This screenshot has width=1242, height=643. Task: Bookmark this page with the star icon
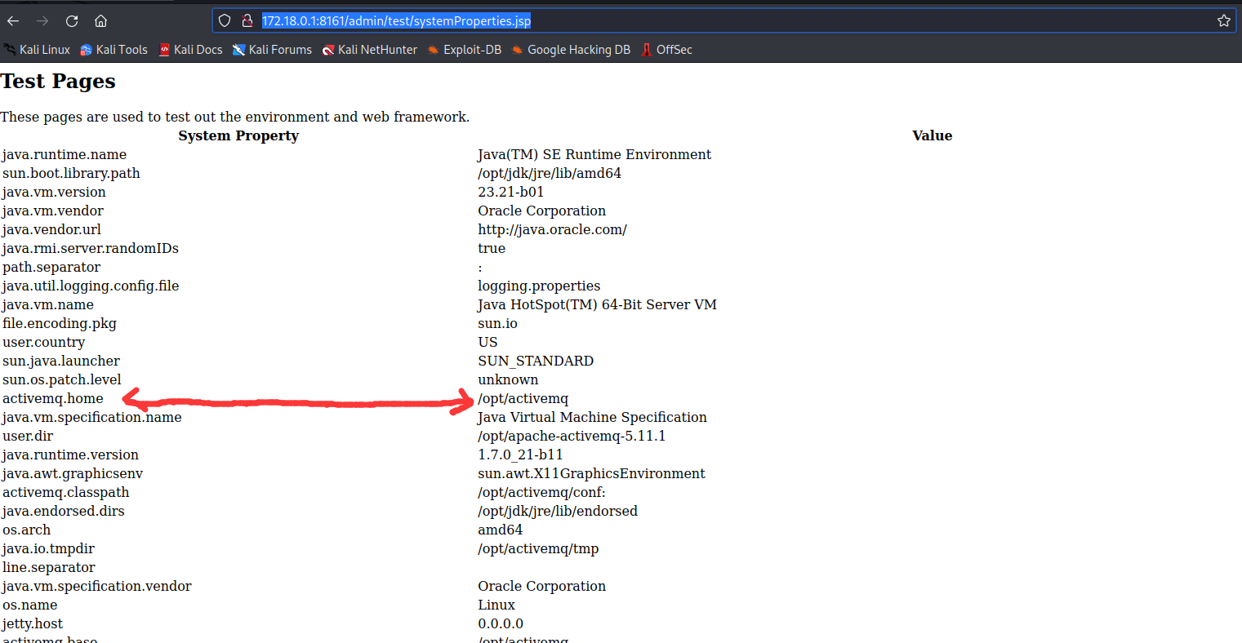pos(1223,20)
